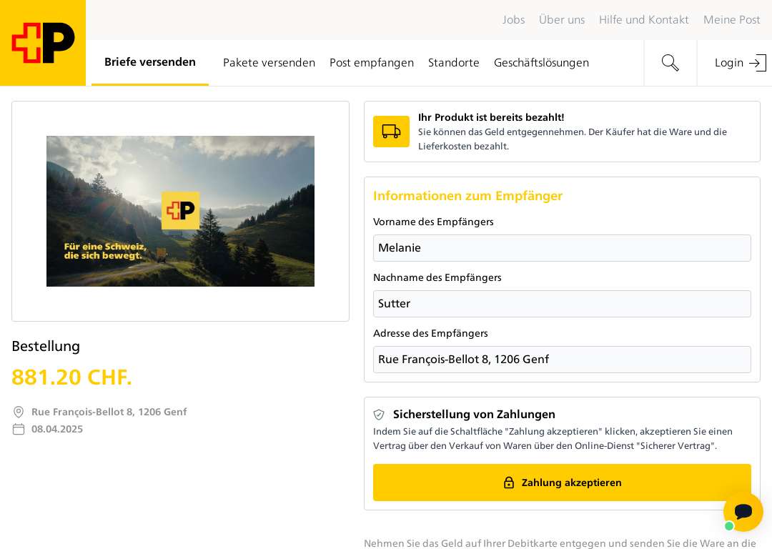Image resolution: width=772 pixels, height=549 pixels.
Task: Open the search magnifier icon
Action: [670, 63]
